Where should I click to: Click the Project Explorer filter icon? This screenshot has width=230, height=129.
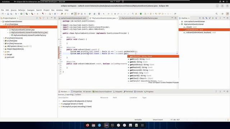(x=43, y=18)
